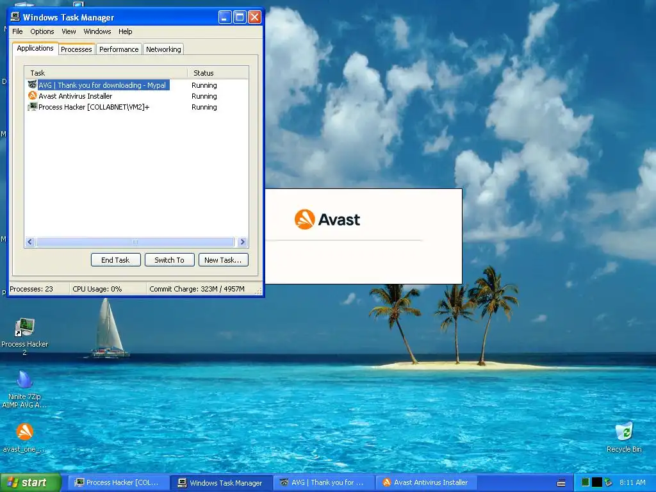Sort the list by the Status column header
Image resolution: width=656 pixels, height=492 pixels.
[218, 73]
